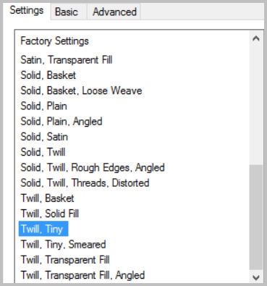
Task: Pick Solid, Basket, Loose Weave preset
Action: [81, 91]
